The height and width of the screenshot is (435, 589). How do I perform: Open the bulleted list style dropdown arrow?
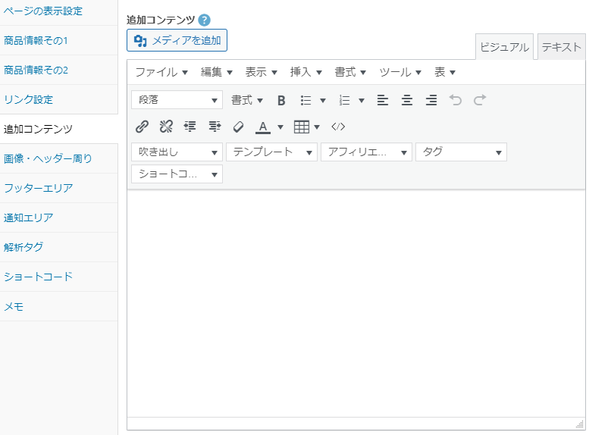click(323, 100)
